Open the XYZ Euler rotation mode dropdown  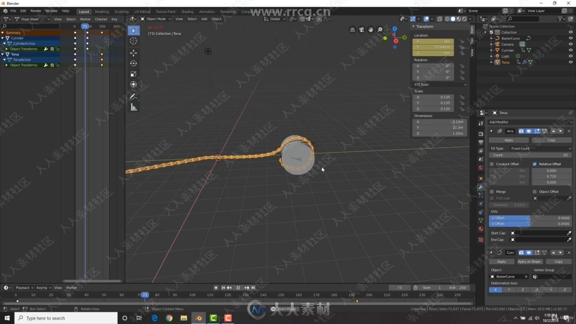(x=440, y=85)
